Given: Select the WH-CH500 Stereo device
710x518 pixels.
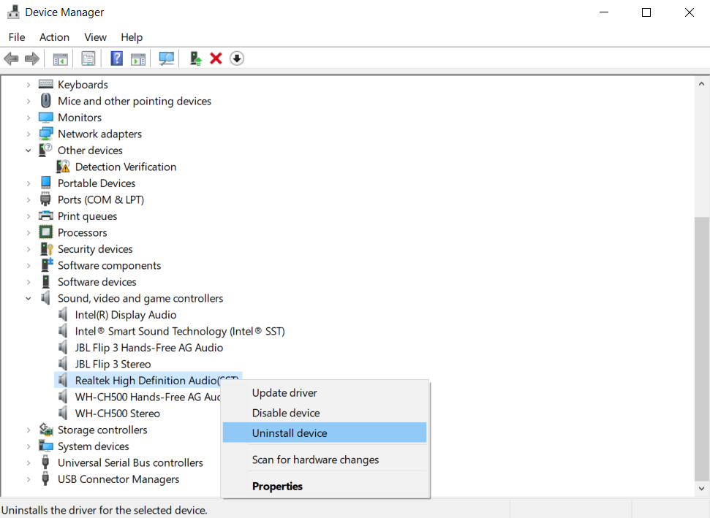Looking at the screenshot, I should coord(117,413).
